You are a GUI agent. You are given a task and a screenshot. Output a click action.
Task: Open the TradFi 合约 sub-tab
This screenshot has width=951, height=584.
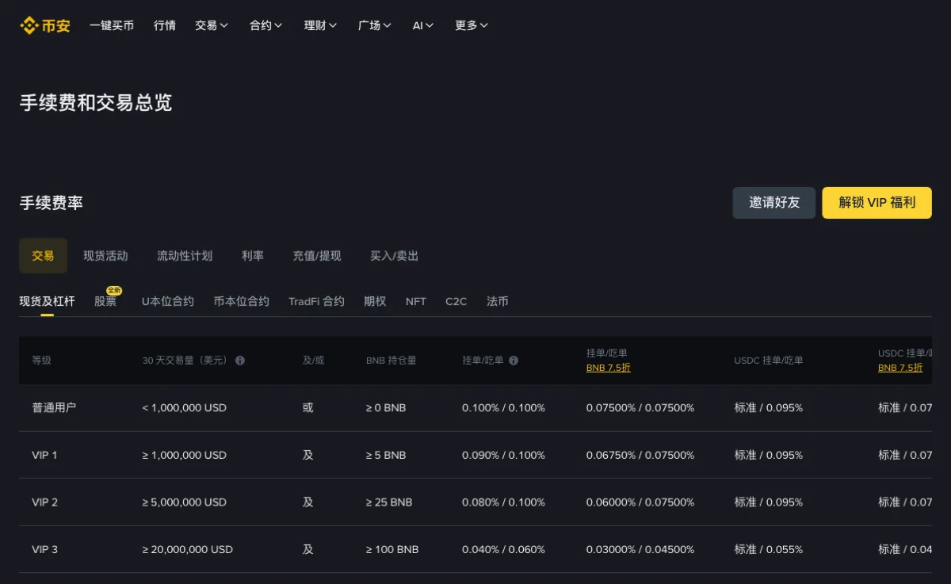[x=317, y=301]
